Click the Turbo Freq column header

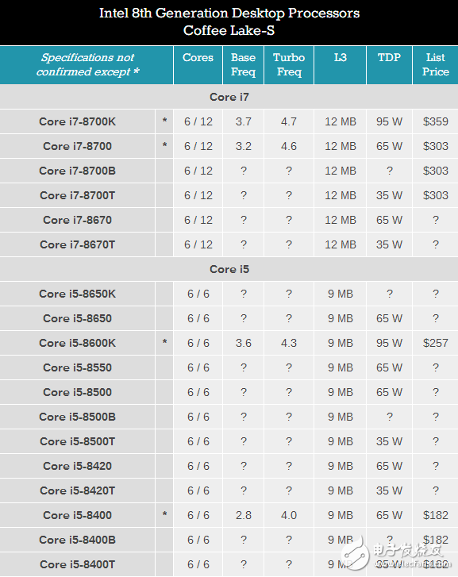click(x=289, y=64)
